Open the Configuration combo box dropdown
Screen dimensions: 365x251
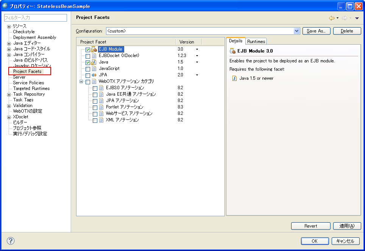click(x=297, y=31)
